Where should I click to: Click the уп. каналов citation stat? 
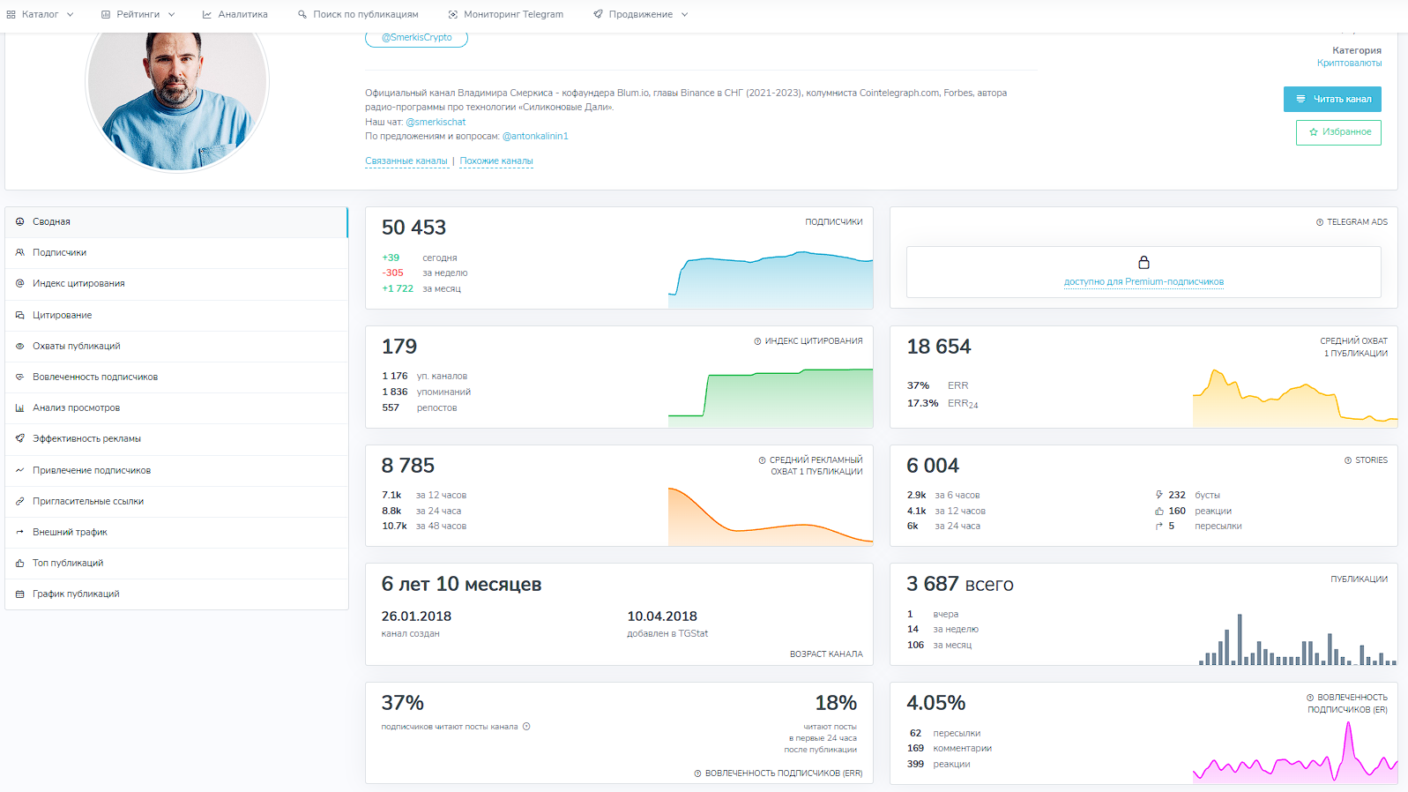[424, 376]
